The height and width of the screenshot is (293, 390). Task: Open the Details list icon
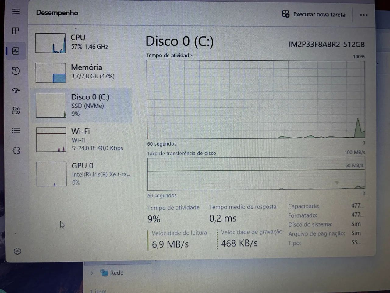pos(16,130)
